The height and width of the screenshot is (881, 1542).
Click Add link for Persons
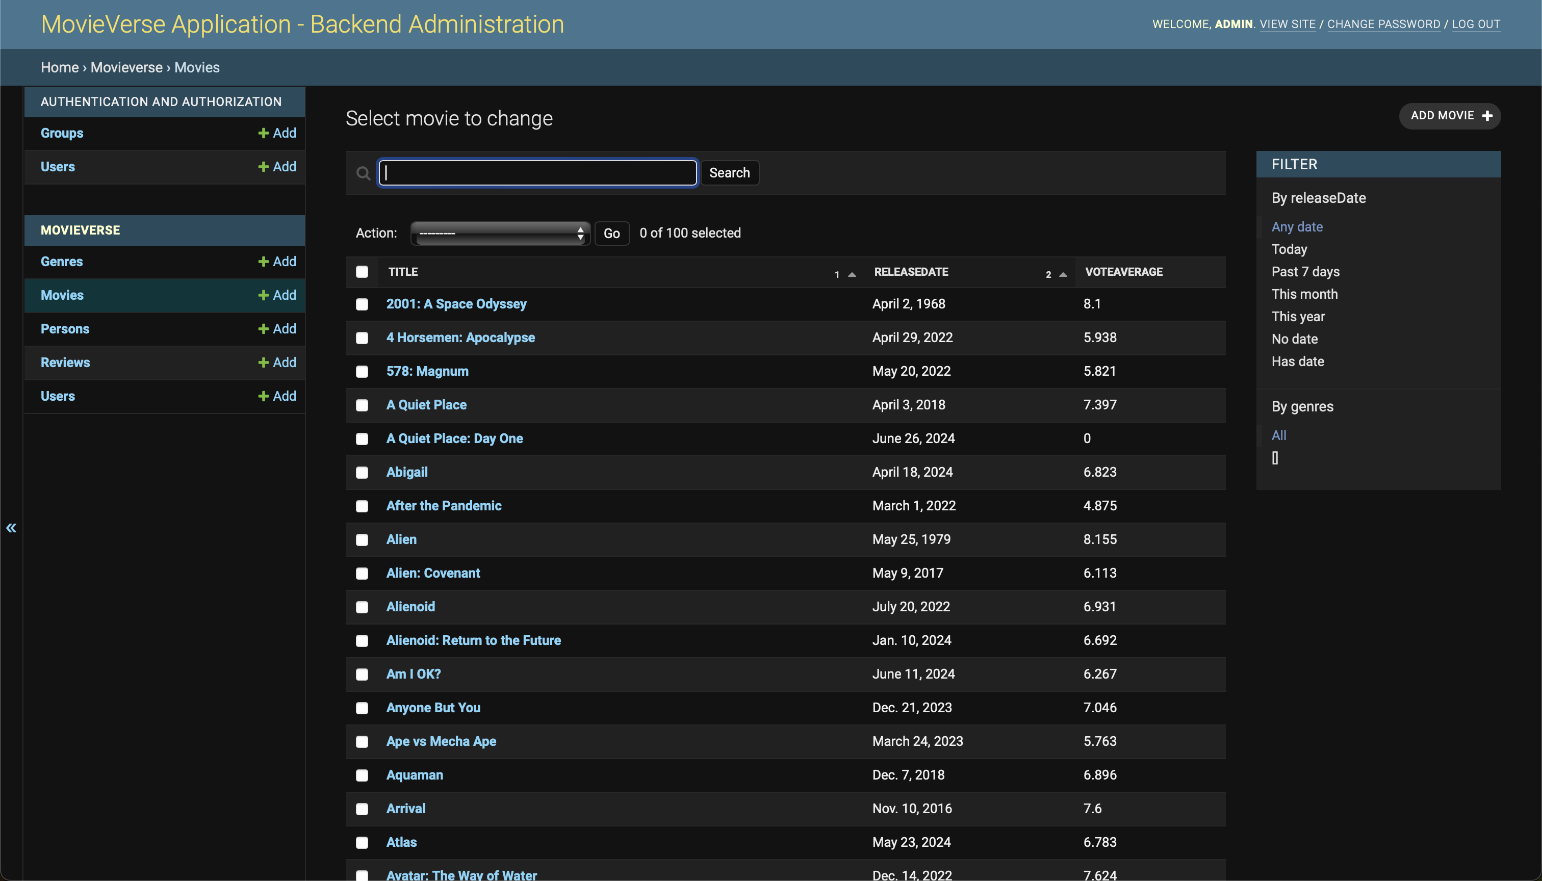[x=277, y=328]
